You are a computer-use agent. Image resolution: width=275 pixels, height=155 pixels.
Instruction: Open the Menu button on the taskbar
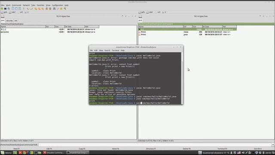click(x=6, y=153)
